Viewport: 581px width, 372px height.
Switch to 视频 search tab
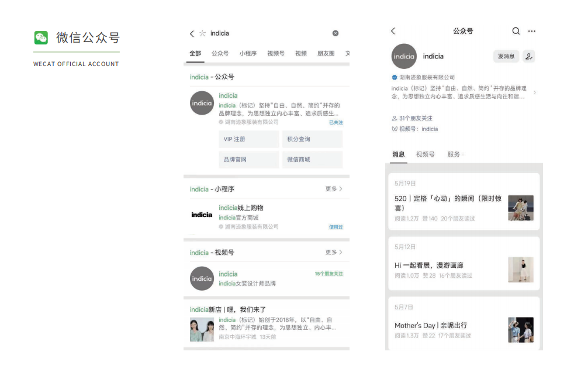[x=301, y=53]
